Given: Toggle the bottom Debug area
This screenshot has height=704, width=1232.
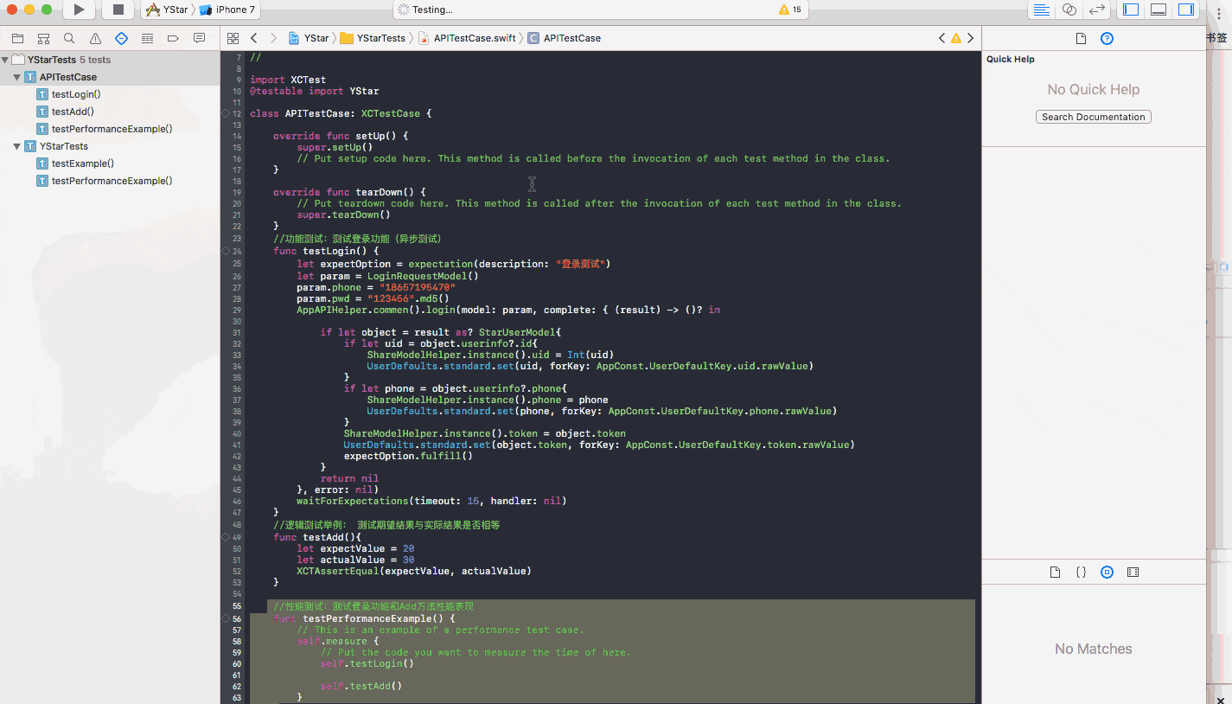Looking at the screenshot, I should tap(1159, 10).
